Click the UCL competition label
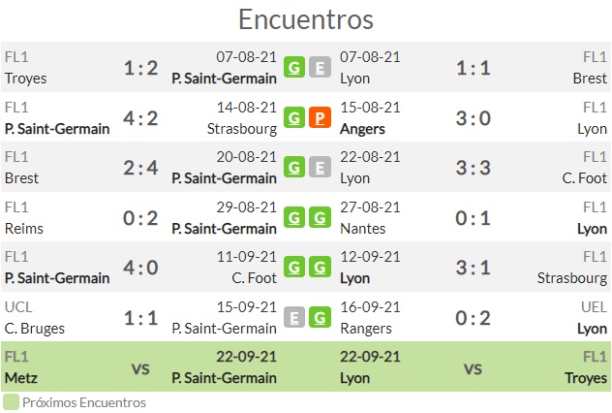This screenshot has height=413, width=612. click(18, 307)
